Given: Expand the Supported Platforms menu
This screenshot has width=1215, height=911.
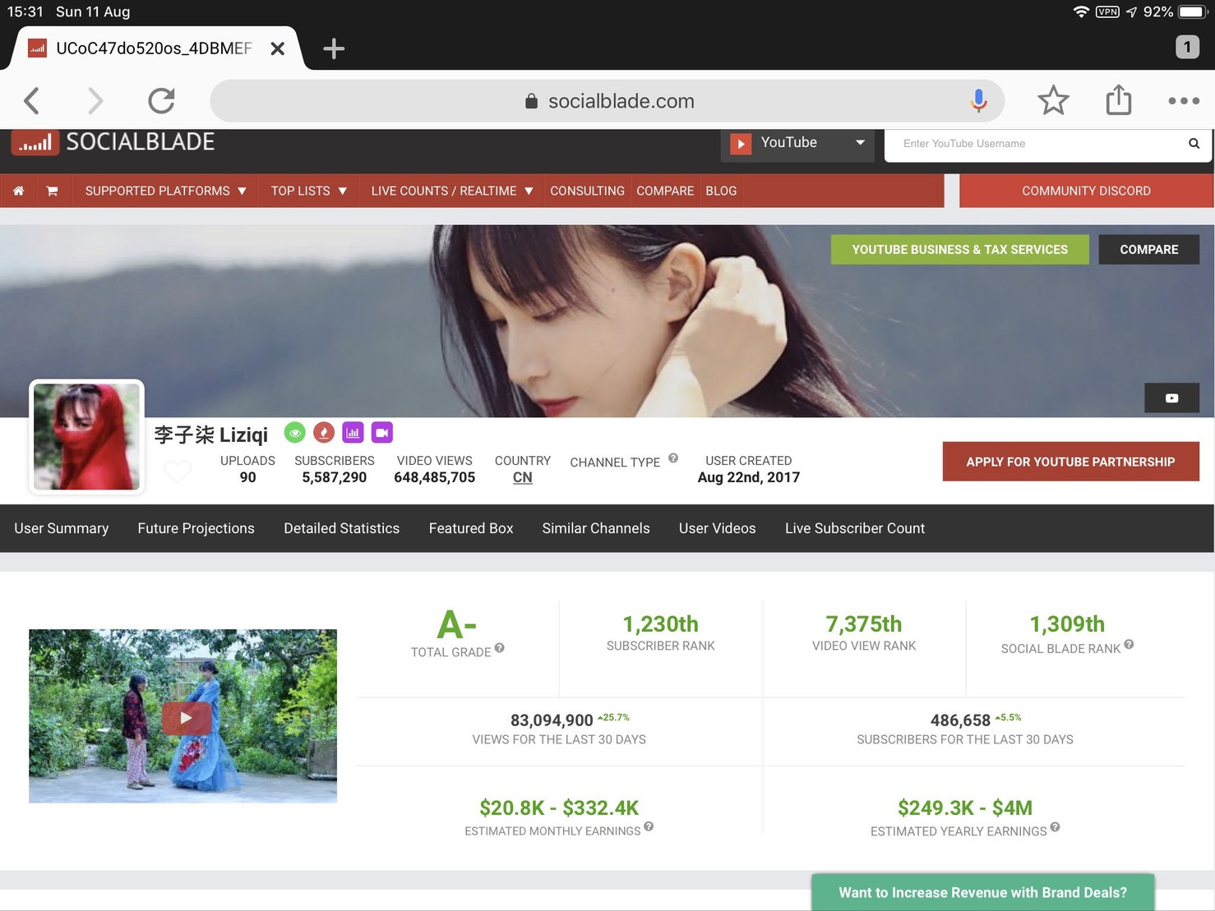Looking at the screenshot, I should 165,191.
